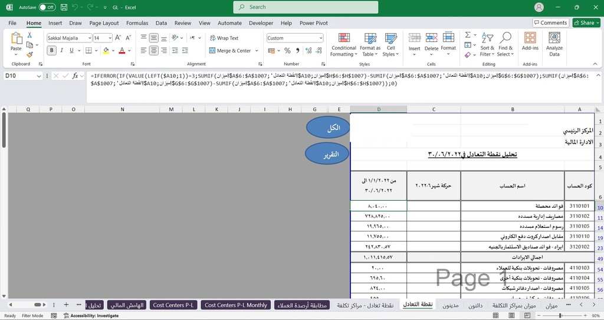Collapse the ribbon with the chevron

(595, 64)
